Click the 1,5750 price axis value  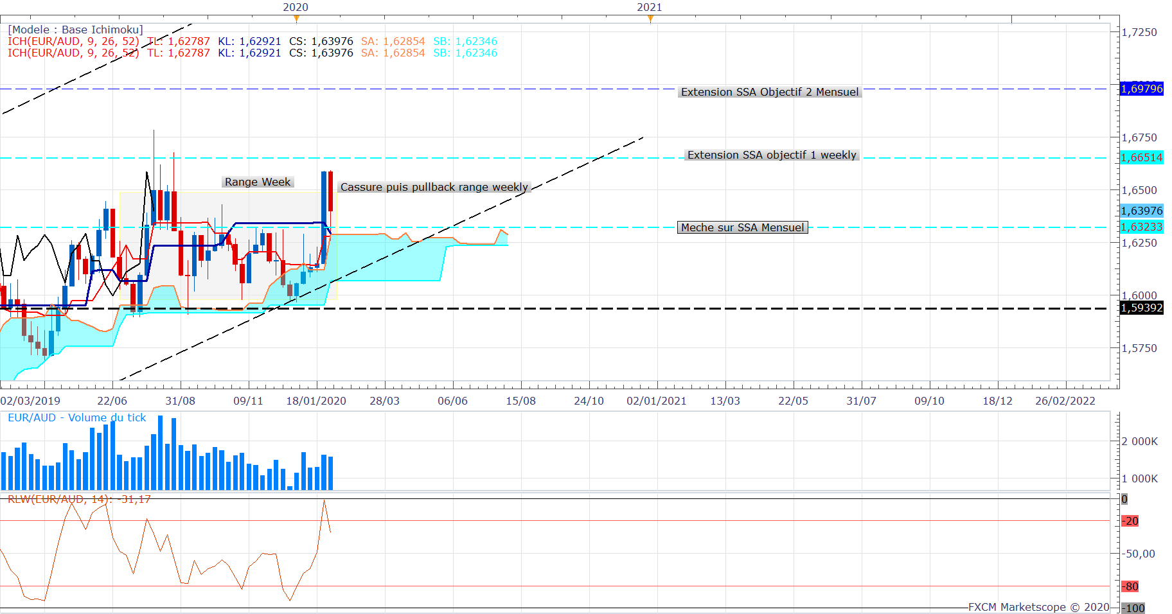pos(1139,348)
